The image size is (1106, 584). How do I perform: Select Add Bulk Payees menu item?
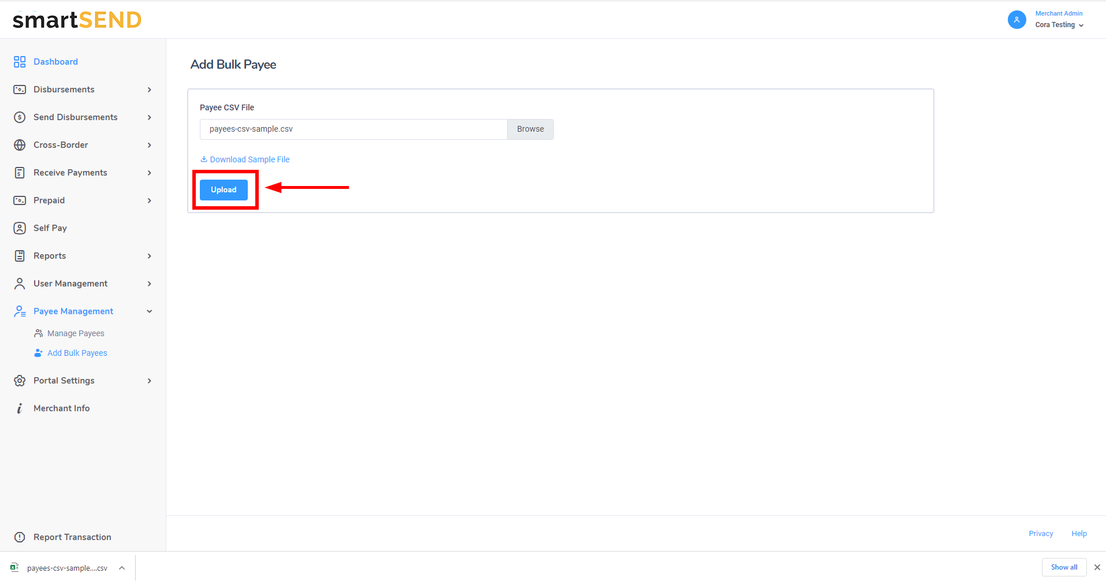[x=77, y=353]
